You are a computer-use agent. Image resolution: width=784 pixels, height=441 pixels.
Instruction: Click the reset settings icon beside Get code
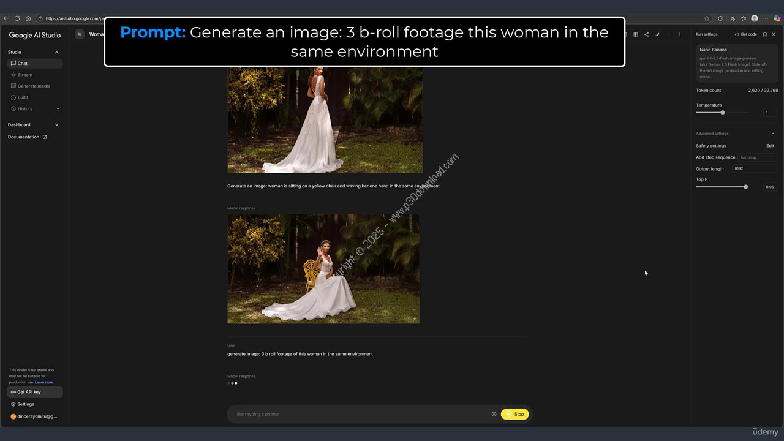[x=764, y=34]
